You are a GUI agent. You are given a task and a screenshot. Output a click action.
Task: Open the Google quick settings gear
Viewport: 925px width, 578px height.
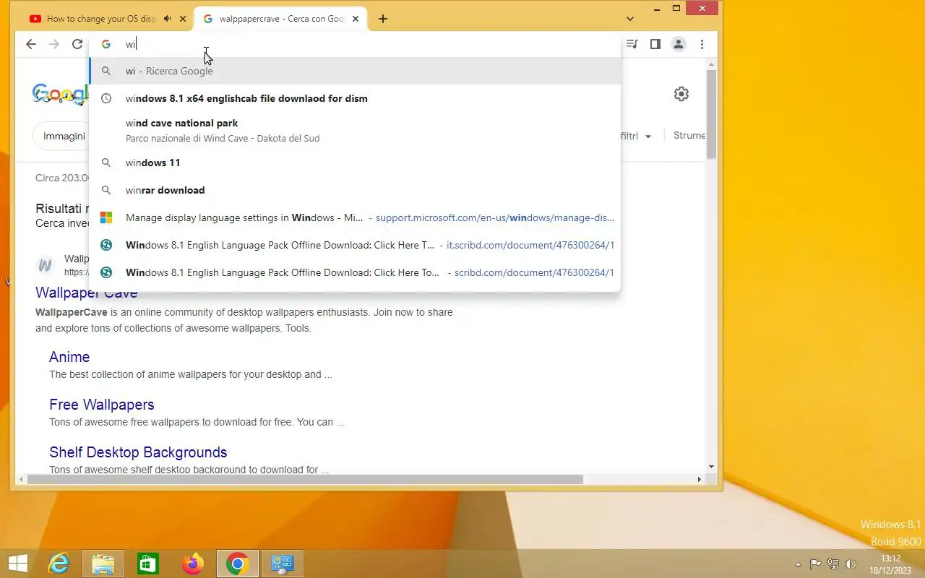[681, 94]
